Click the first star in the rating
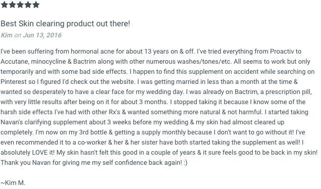Viewport: 321px width, 189px height. click(x=5, y=5)
